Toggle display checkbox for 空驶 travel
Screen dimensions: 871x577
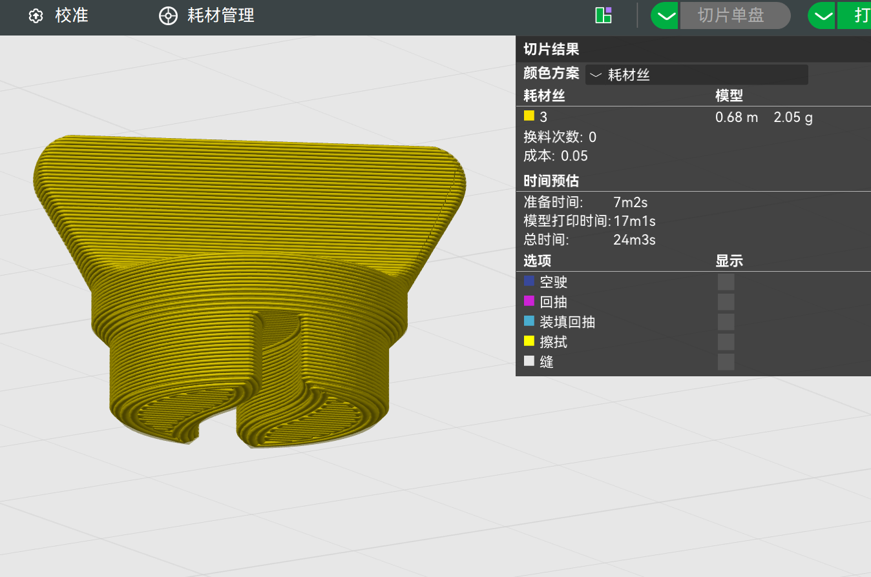726,282
